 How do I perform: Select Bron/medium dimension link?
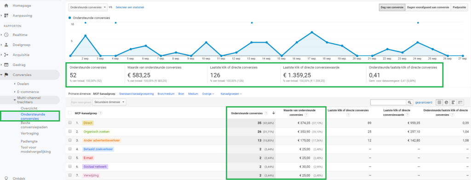tap(166, 94)
